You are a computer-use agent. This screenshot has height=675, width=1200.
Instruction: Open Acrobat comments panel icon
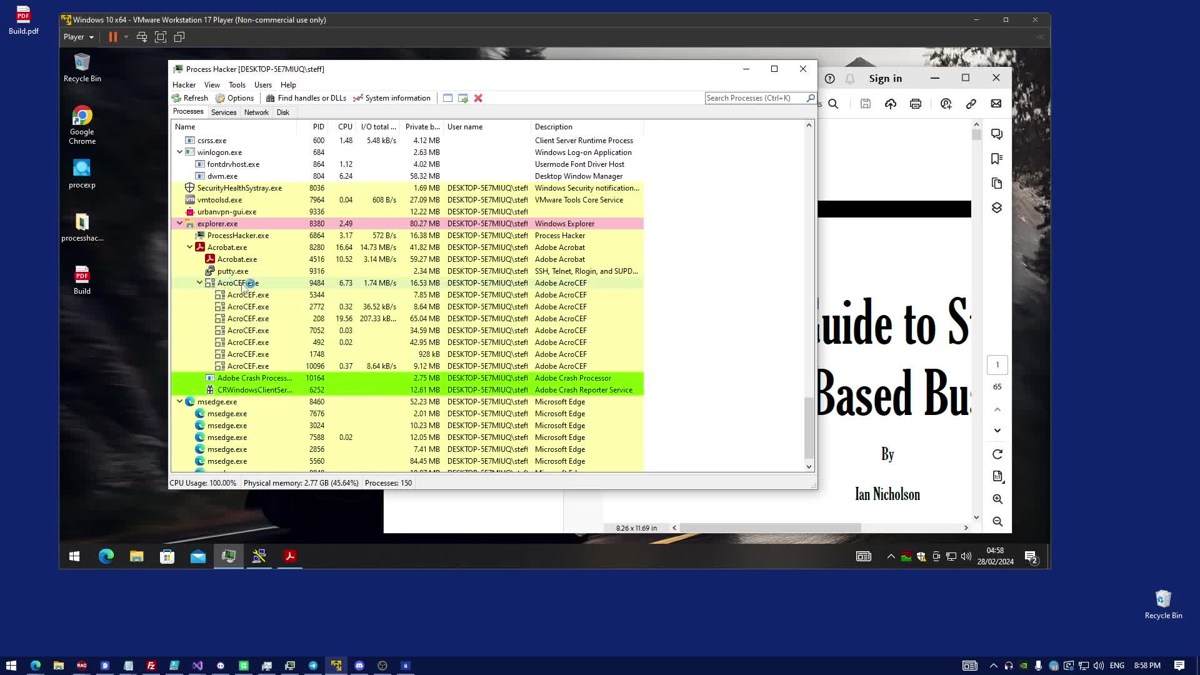tap(997, 134)
